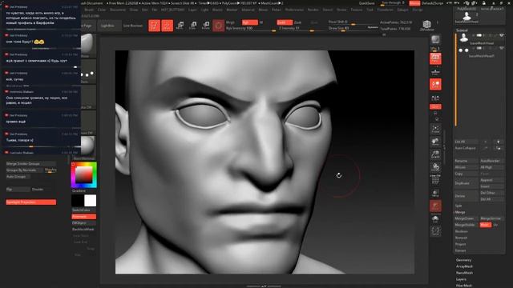Expand the Split section

pyautogui.click(x=458, y=206)
